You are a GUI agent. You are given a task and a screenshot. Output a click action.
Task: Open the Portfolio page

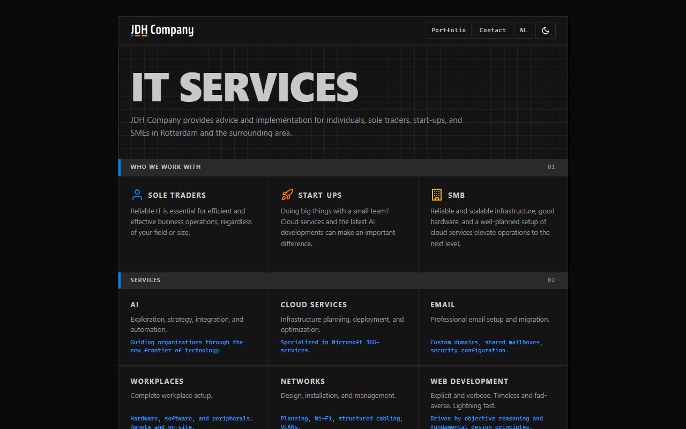[449, 31]
